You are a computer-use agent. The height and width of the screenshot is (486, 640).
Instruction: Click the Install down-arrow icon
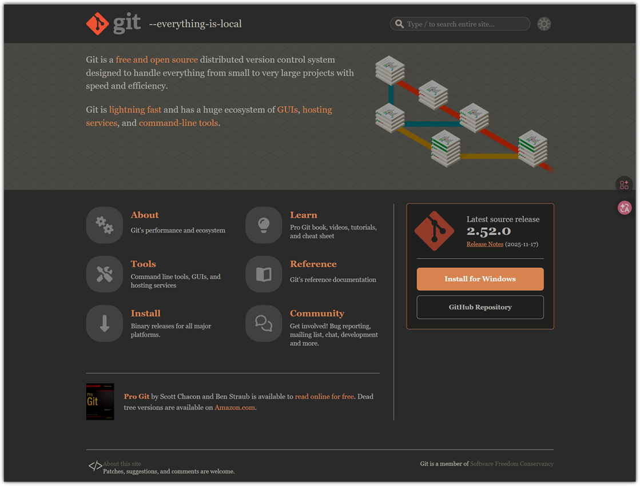105,323
